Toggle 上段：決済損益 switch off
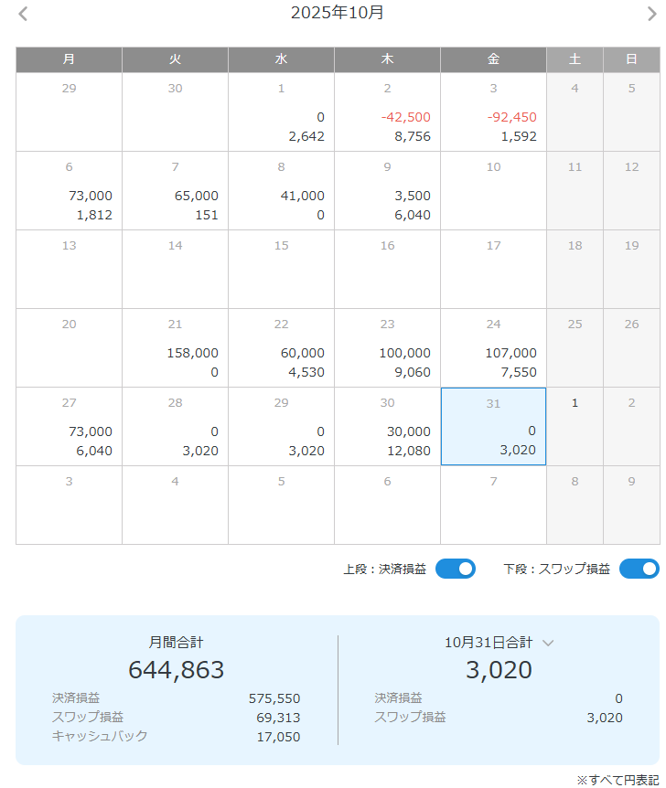The image size is (666, 788). pyautogui.click(x=455, y=569)
